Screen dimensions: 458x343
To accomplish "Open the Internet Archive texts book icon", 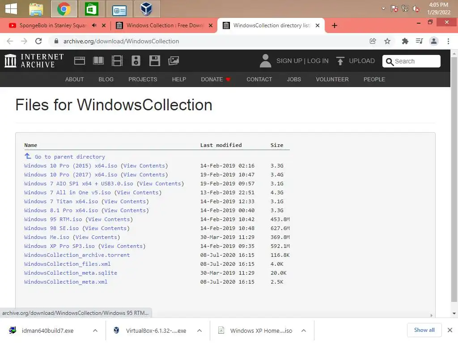I will 98,61.
